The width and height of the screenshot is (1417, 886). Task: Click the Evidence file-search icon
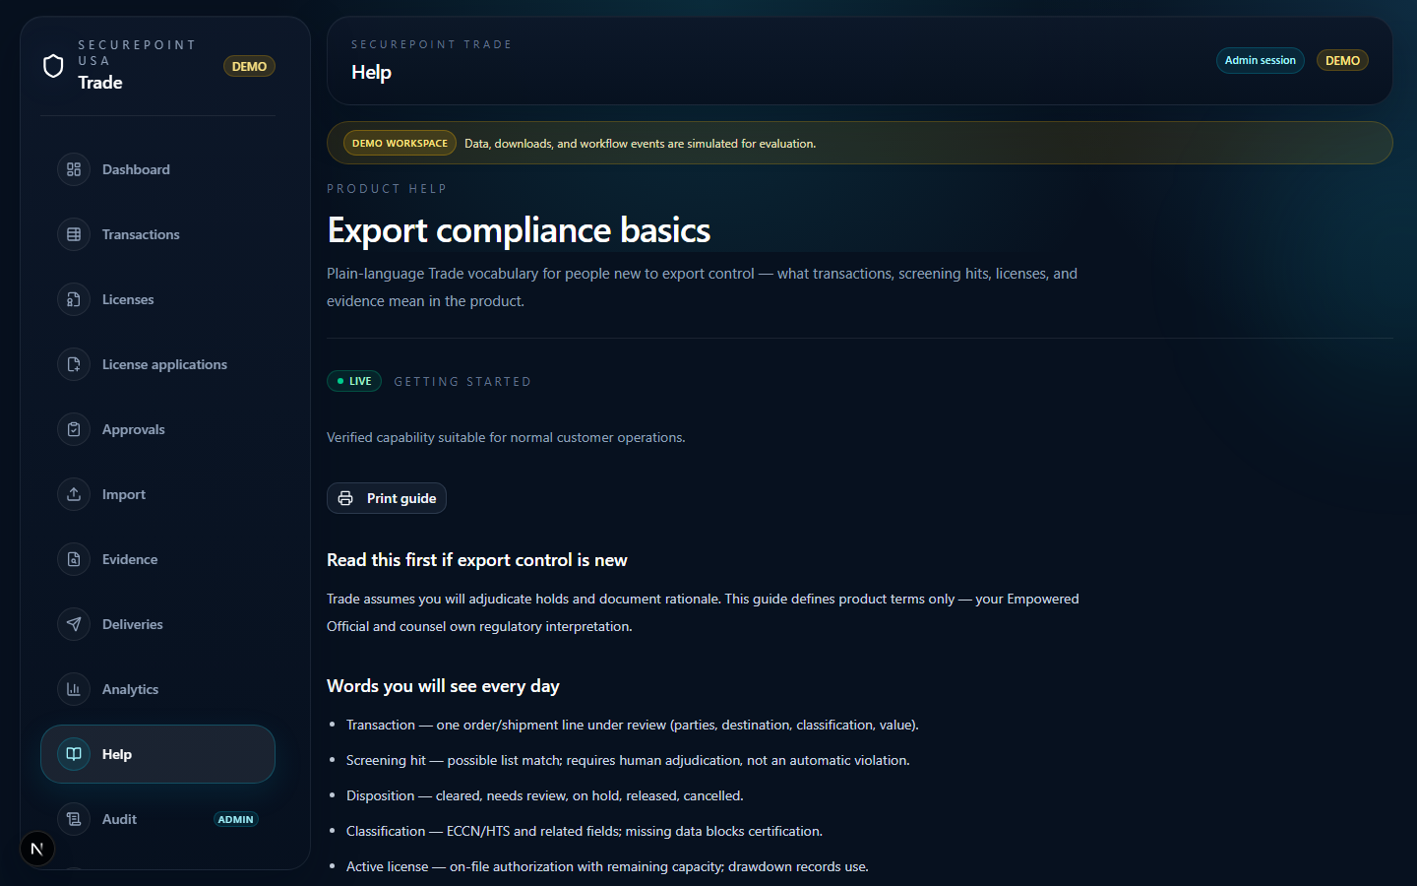(74, 559)
